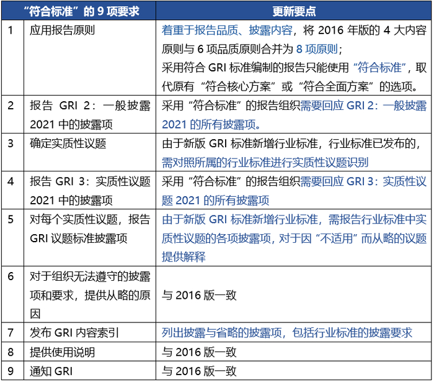Screen dimensions: 434x382
Task: Select the row number 7 cell
Action: [13, 332]
